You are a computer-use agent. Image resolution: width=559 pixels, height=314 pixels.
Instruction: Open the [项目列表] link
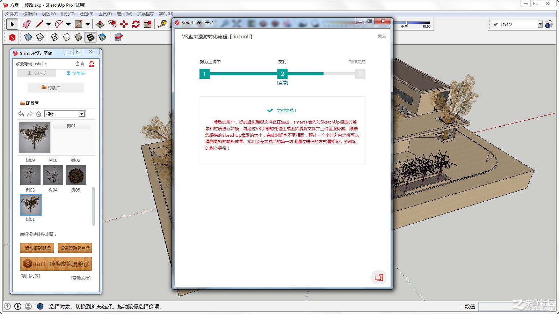(x=30, y=276)
